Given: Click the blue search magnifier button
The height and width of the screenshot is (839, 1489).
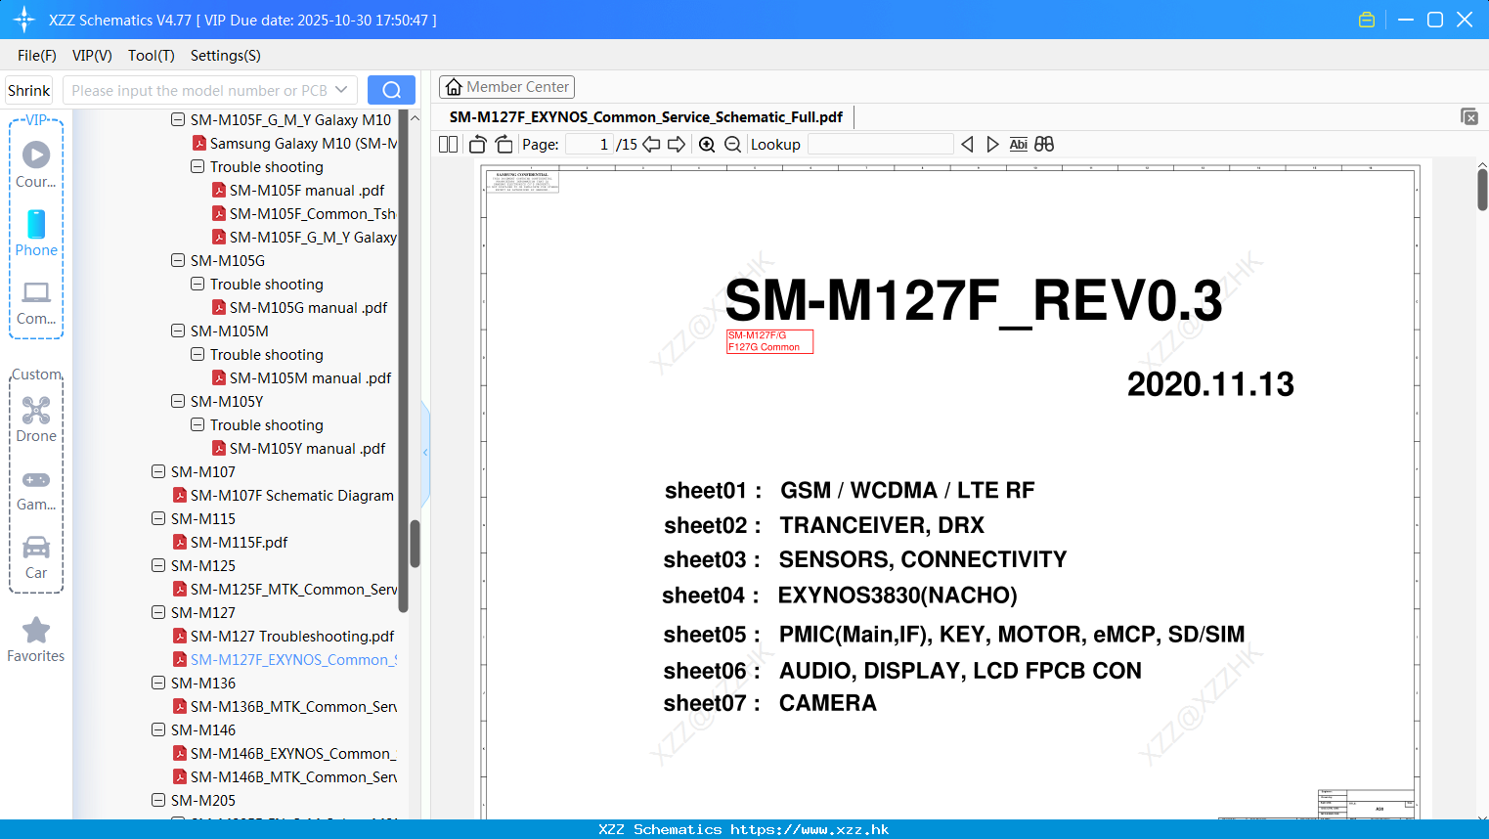Looking at the screenshot, I should coord(391,90).
